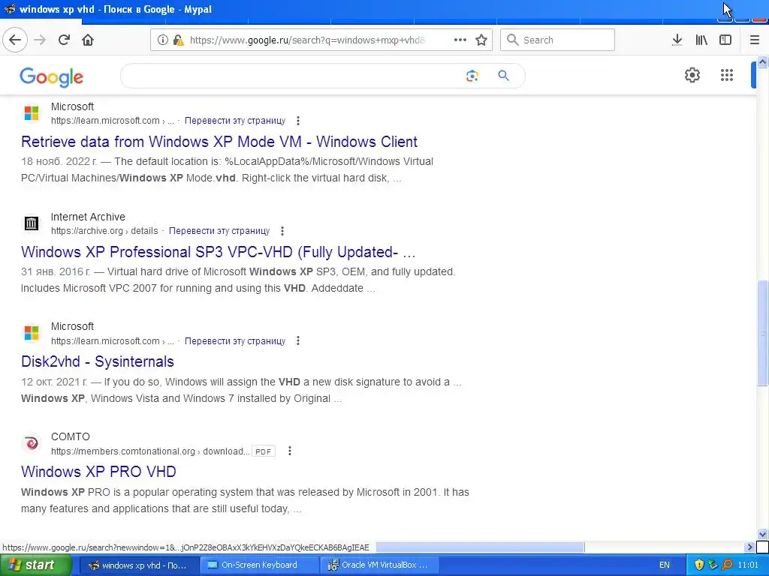The width and height of the screenshot is (769, 576).
Task: Translate the Internet Archive result page
Action: tap(219, 231)
